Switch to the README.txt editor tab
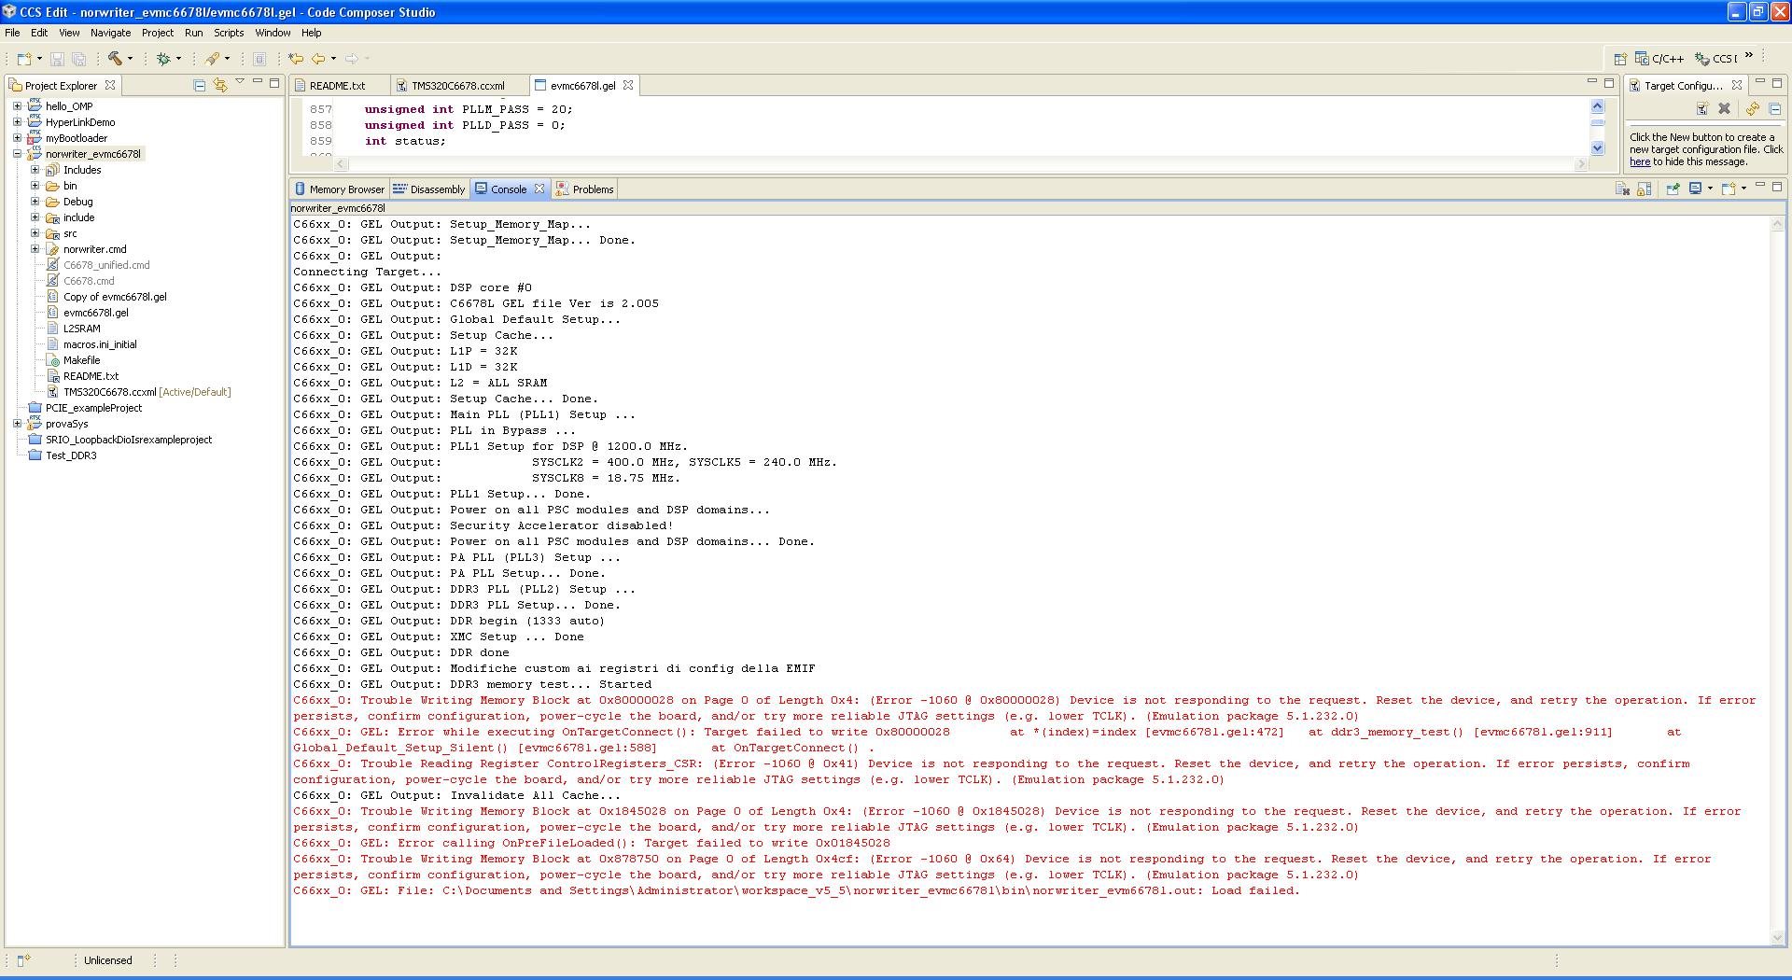This screenshot has width=1792, height=980. tap(337, 86)
